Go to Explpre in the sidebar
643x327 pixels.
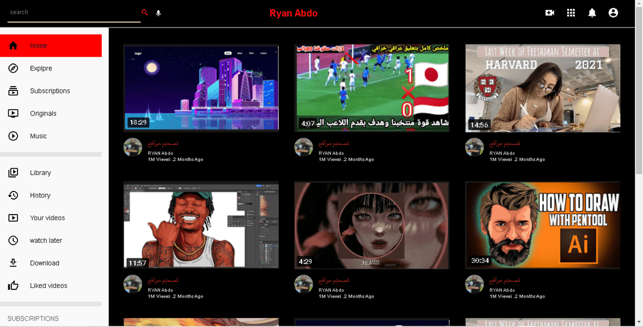coord(41,68)
